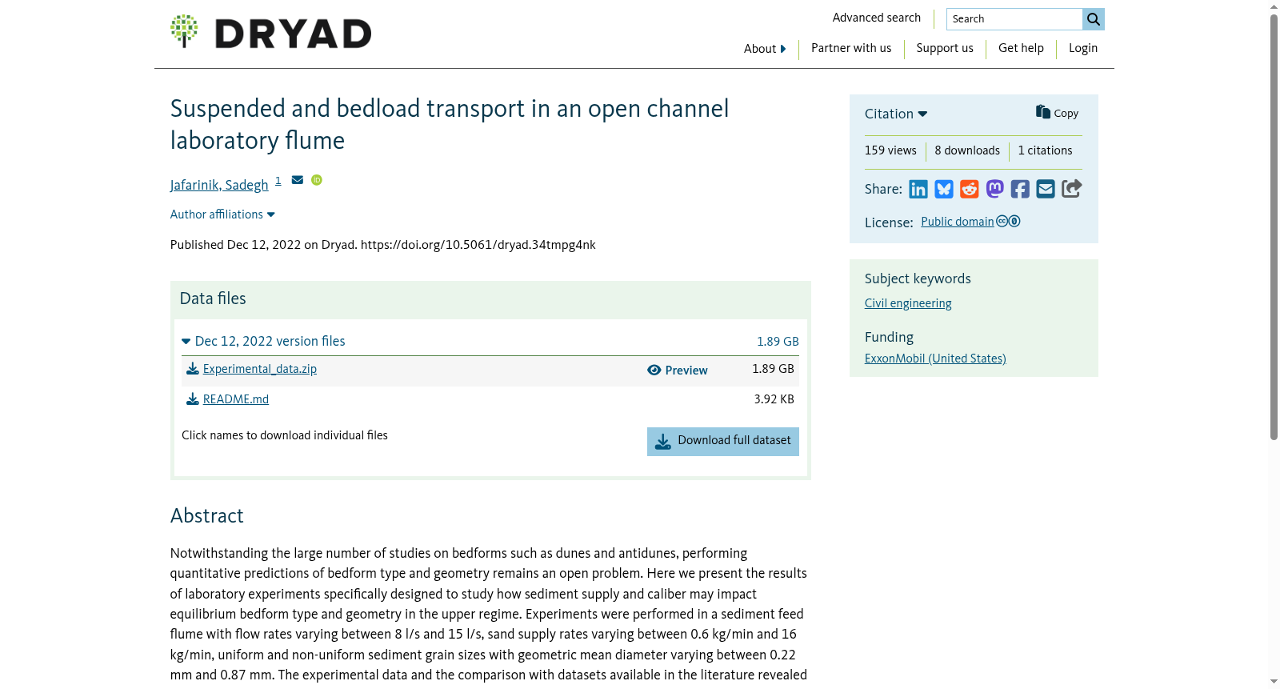Share dataset on Reddit
This screenshot has width=1280, height=689.
(x=970, y=189)
